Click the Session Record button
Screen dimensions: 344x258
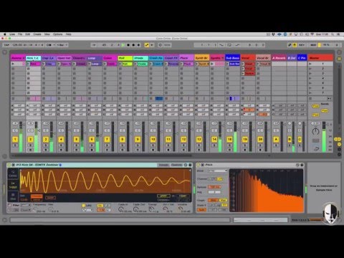[x=161, y=45]
